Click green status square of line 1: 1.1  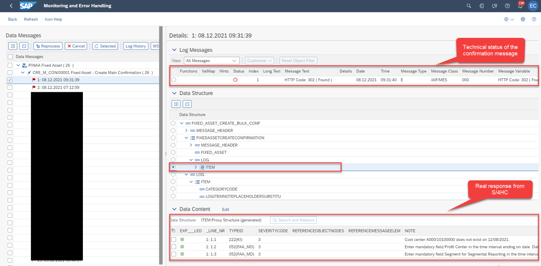point(182,239)
